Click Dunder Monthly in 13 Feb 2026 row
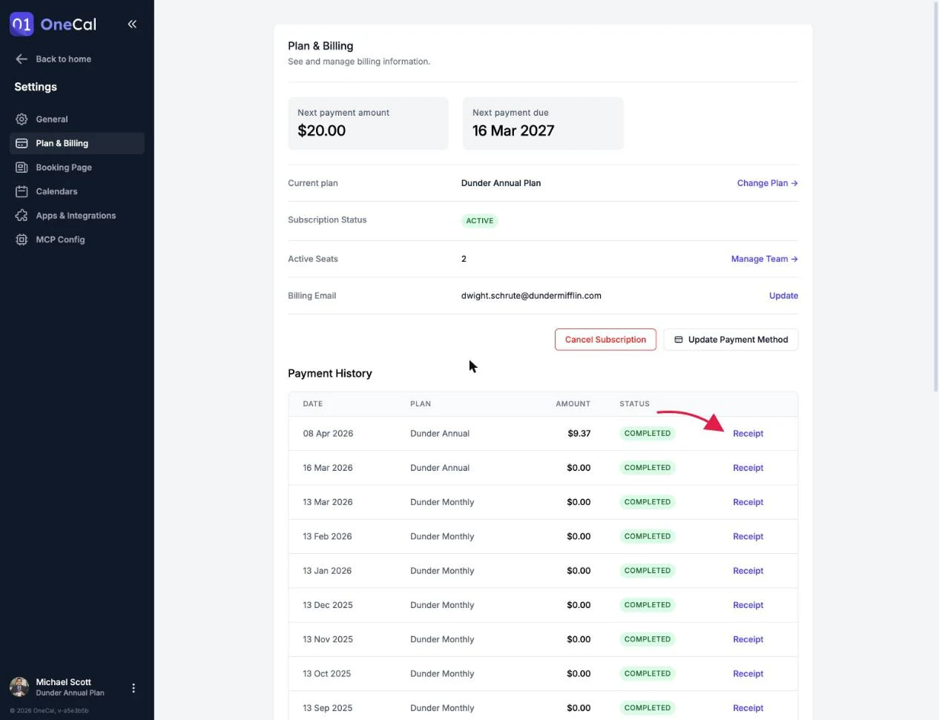The height and width of the screenshot is (720, 939). coord(442,537)
